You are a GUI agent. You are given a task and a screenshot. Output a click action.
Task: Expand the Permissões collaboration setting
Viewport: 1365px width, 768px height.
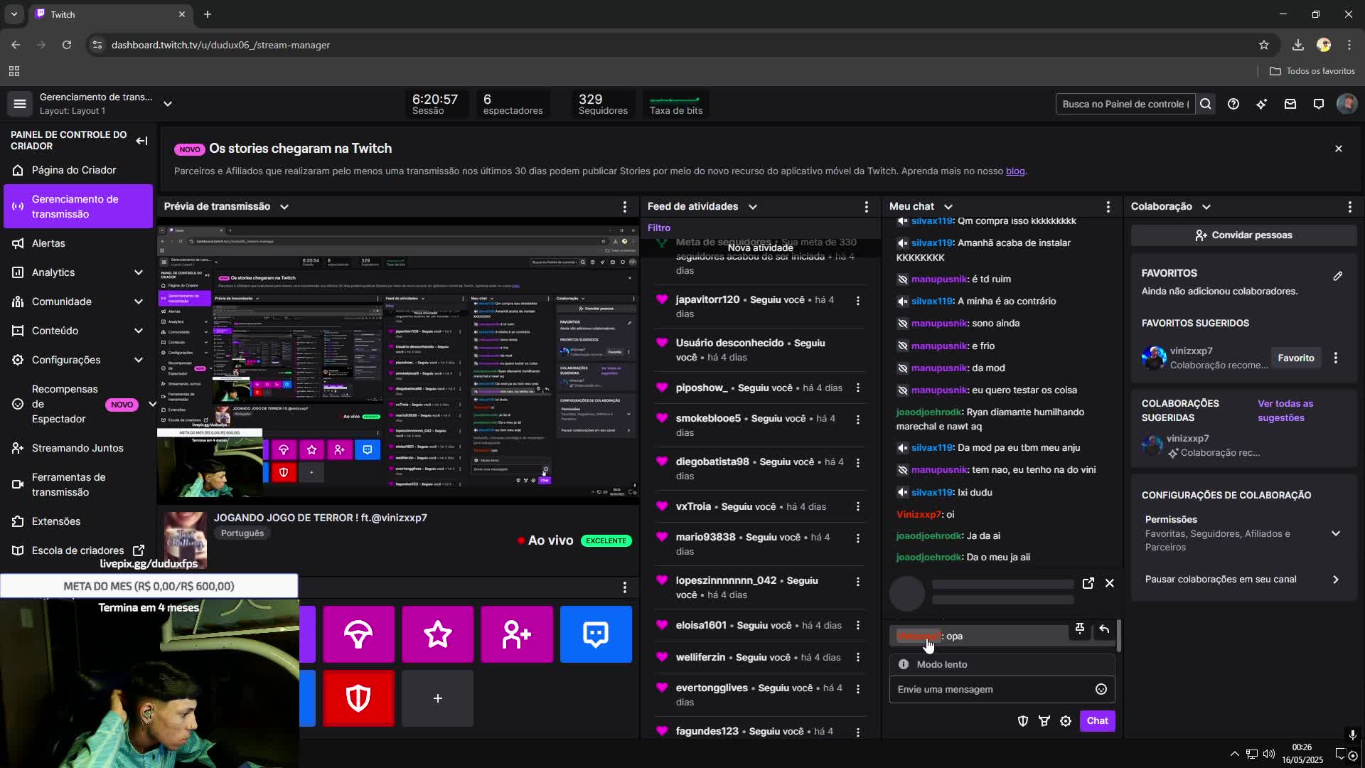1336,533
